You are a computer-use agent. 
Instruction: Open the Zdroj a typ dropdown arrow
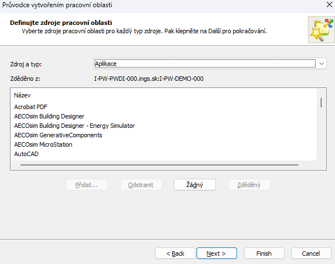pos(322,64)
